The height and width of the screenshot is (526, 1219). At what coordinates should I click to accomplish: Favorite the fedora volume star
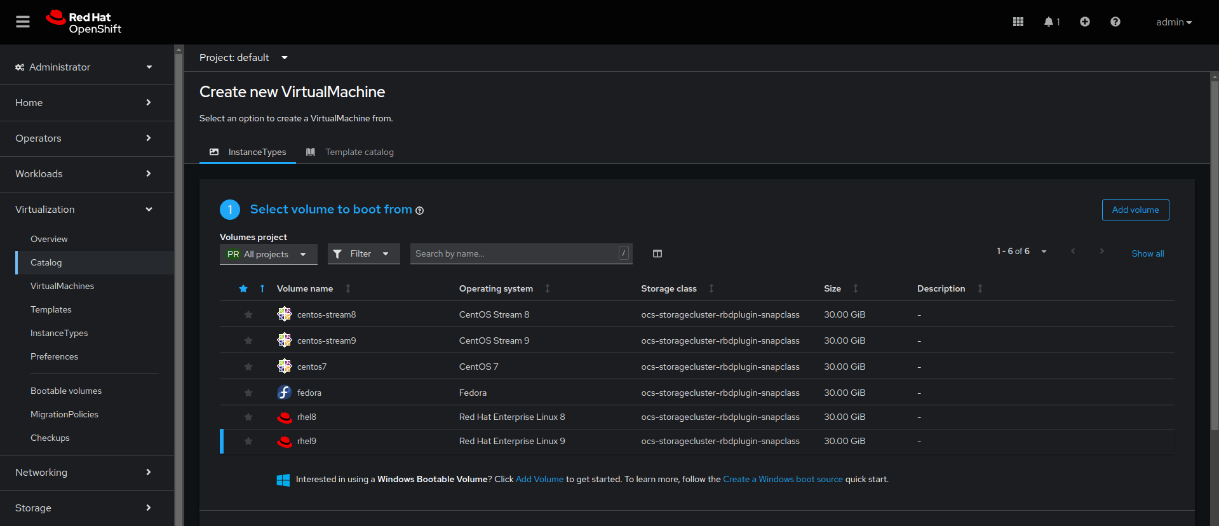(x=248, y=393)
